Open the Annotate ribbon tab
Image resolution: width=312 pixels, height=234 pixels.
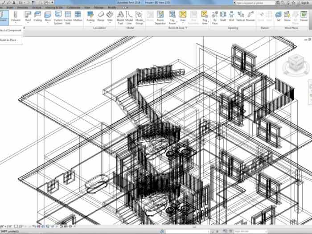pos(22,8)
